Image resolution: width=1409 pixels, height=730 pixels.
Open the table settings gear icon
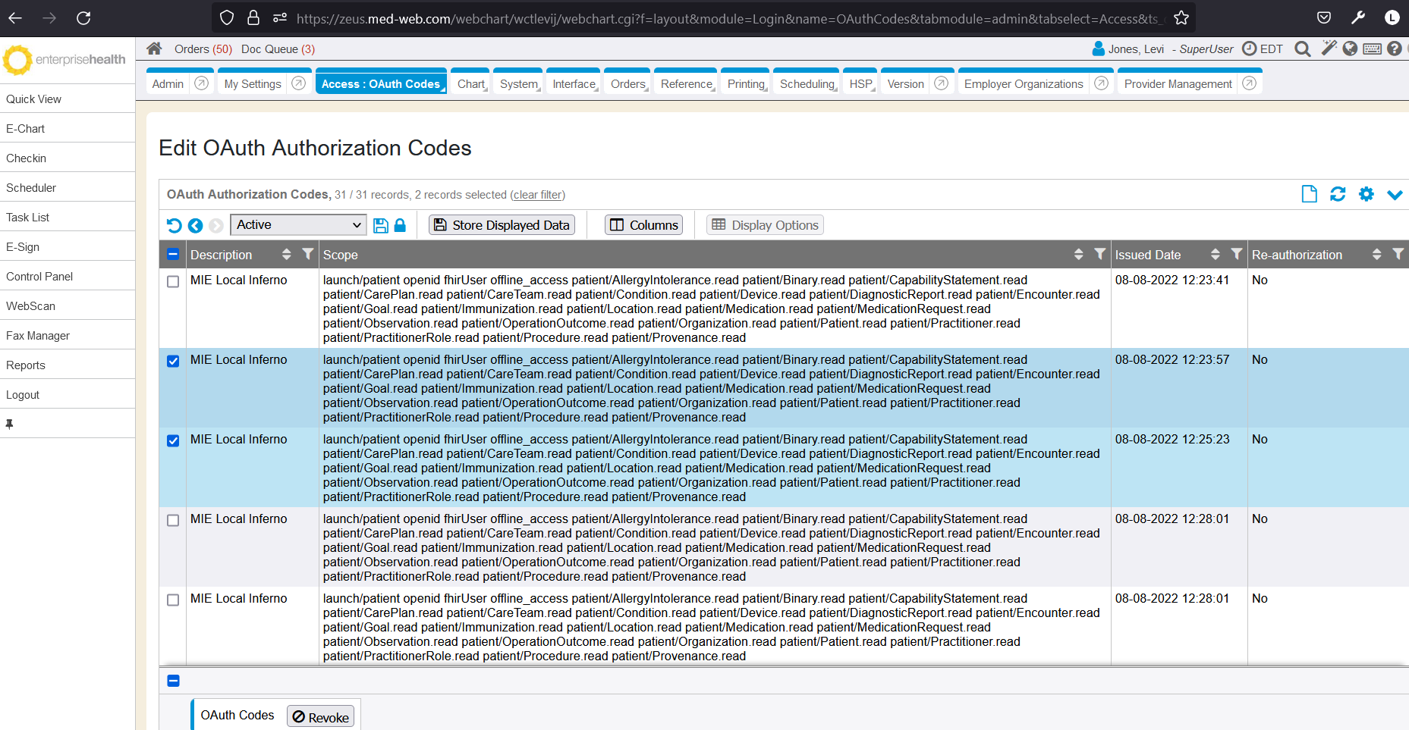pos(1366,194)
